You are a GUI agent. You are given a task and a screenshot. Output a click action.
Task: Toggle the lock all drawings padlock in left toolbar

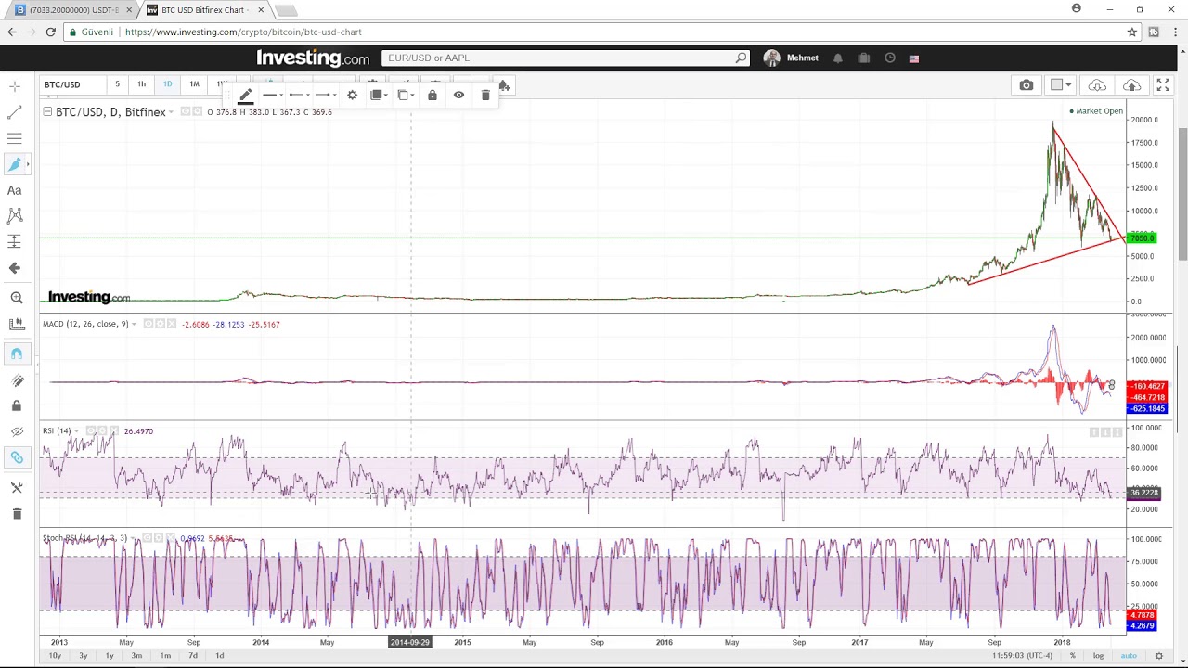click(x=16, y=405)
